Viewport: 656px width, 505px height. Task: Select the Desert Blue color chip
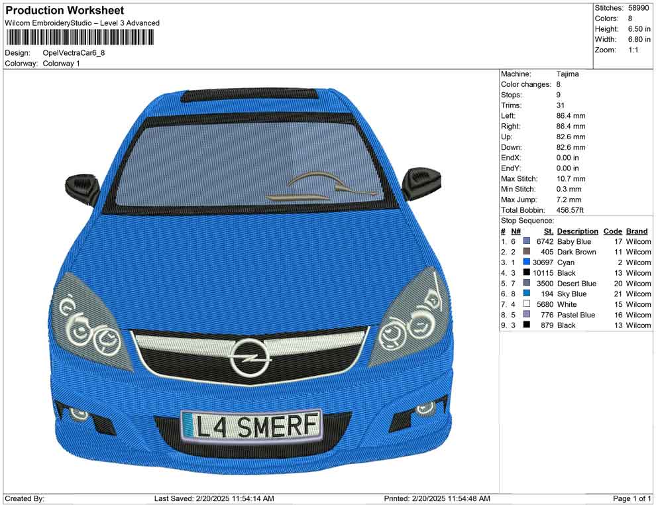pos(525,283)
